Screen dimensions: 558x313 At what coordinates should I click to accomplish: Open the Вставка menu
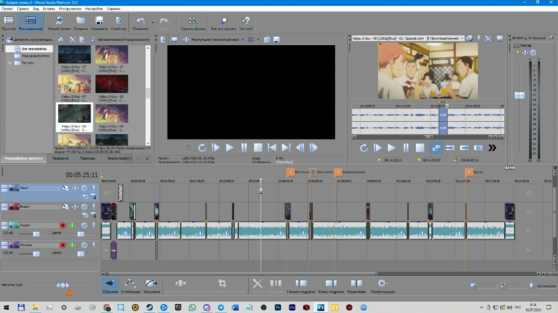pyautogui.click(x=49, y=8)
